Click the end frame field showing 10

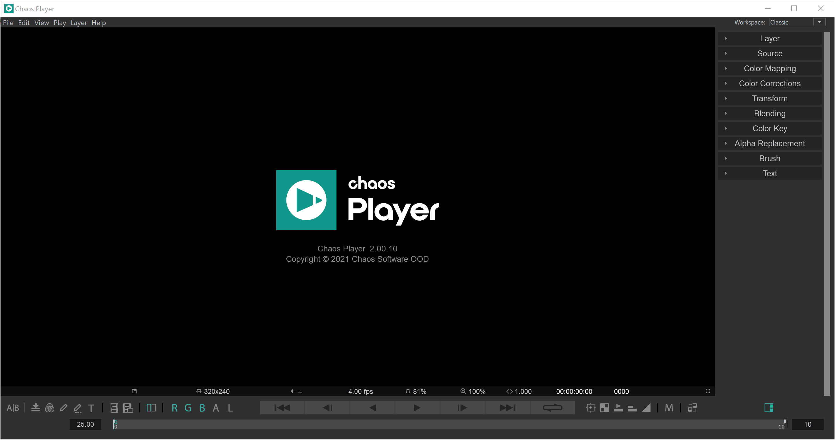tap(808, 424)
